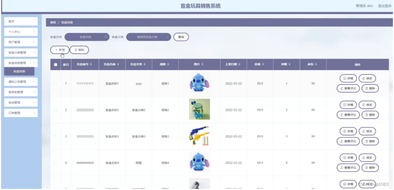
Task: Click cell text '阿狸' in category column
Action: click(x=139, y=163)
